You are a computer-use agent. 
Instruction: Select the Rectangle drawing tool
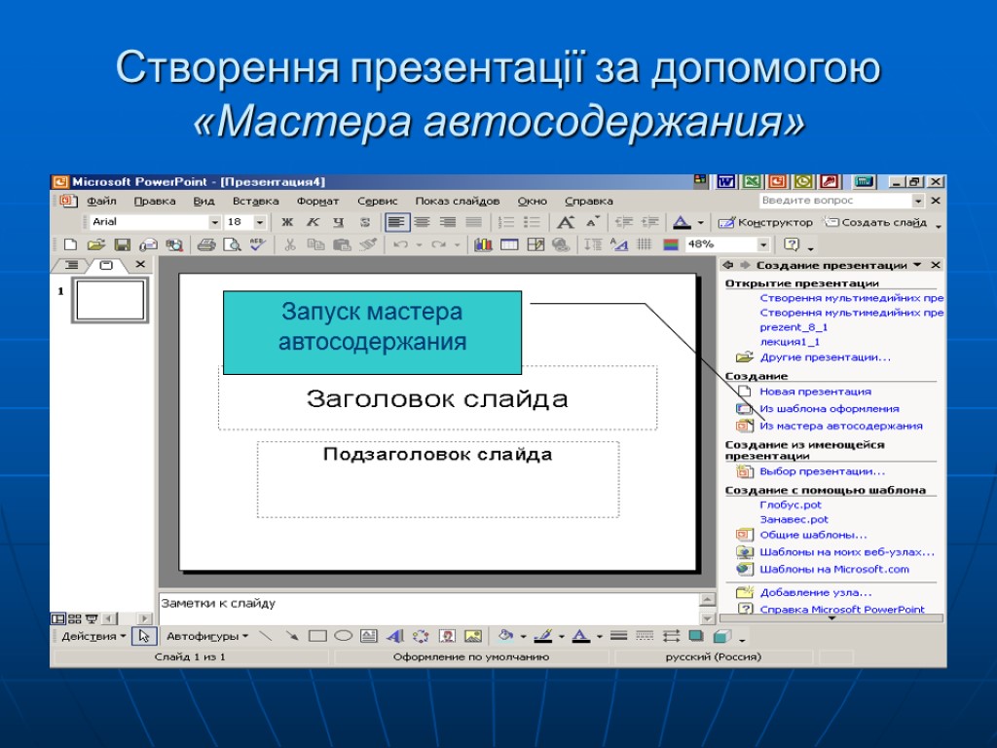[x=317, y=636]
